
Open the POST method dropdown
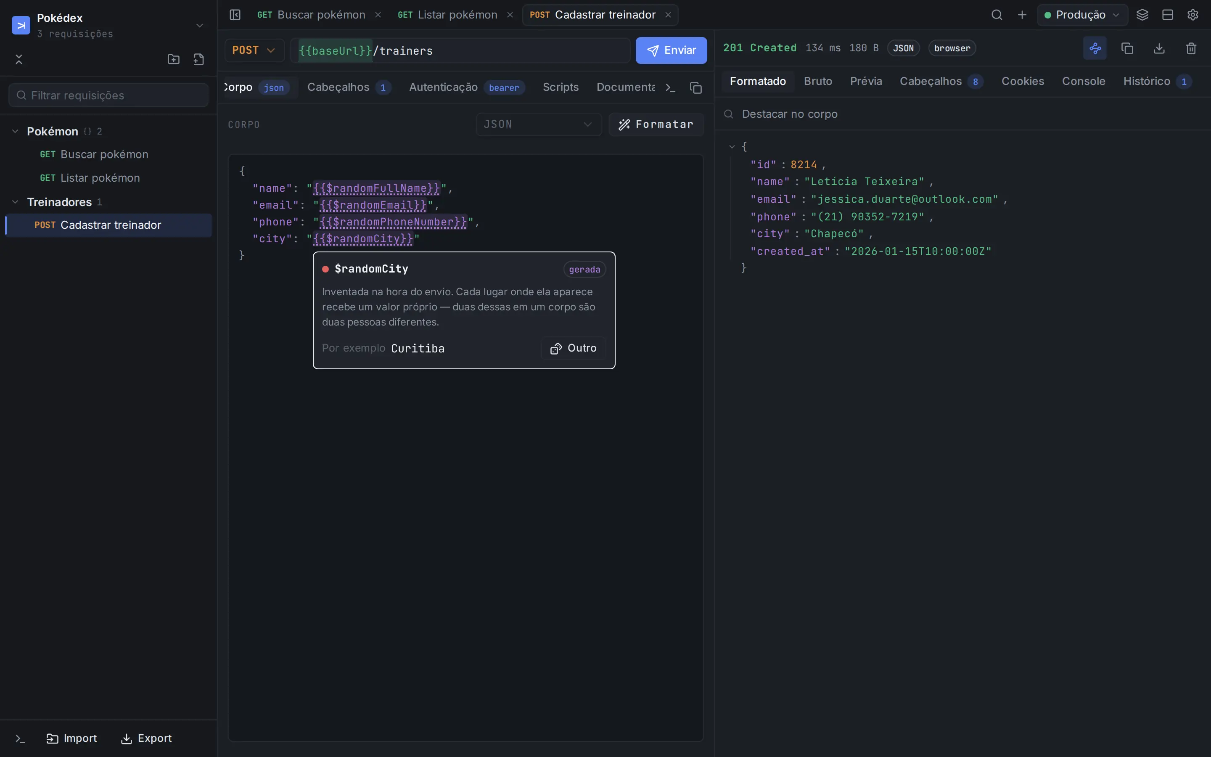click(x=254, y=50)
